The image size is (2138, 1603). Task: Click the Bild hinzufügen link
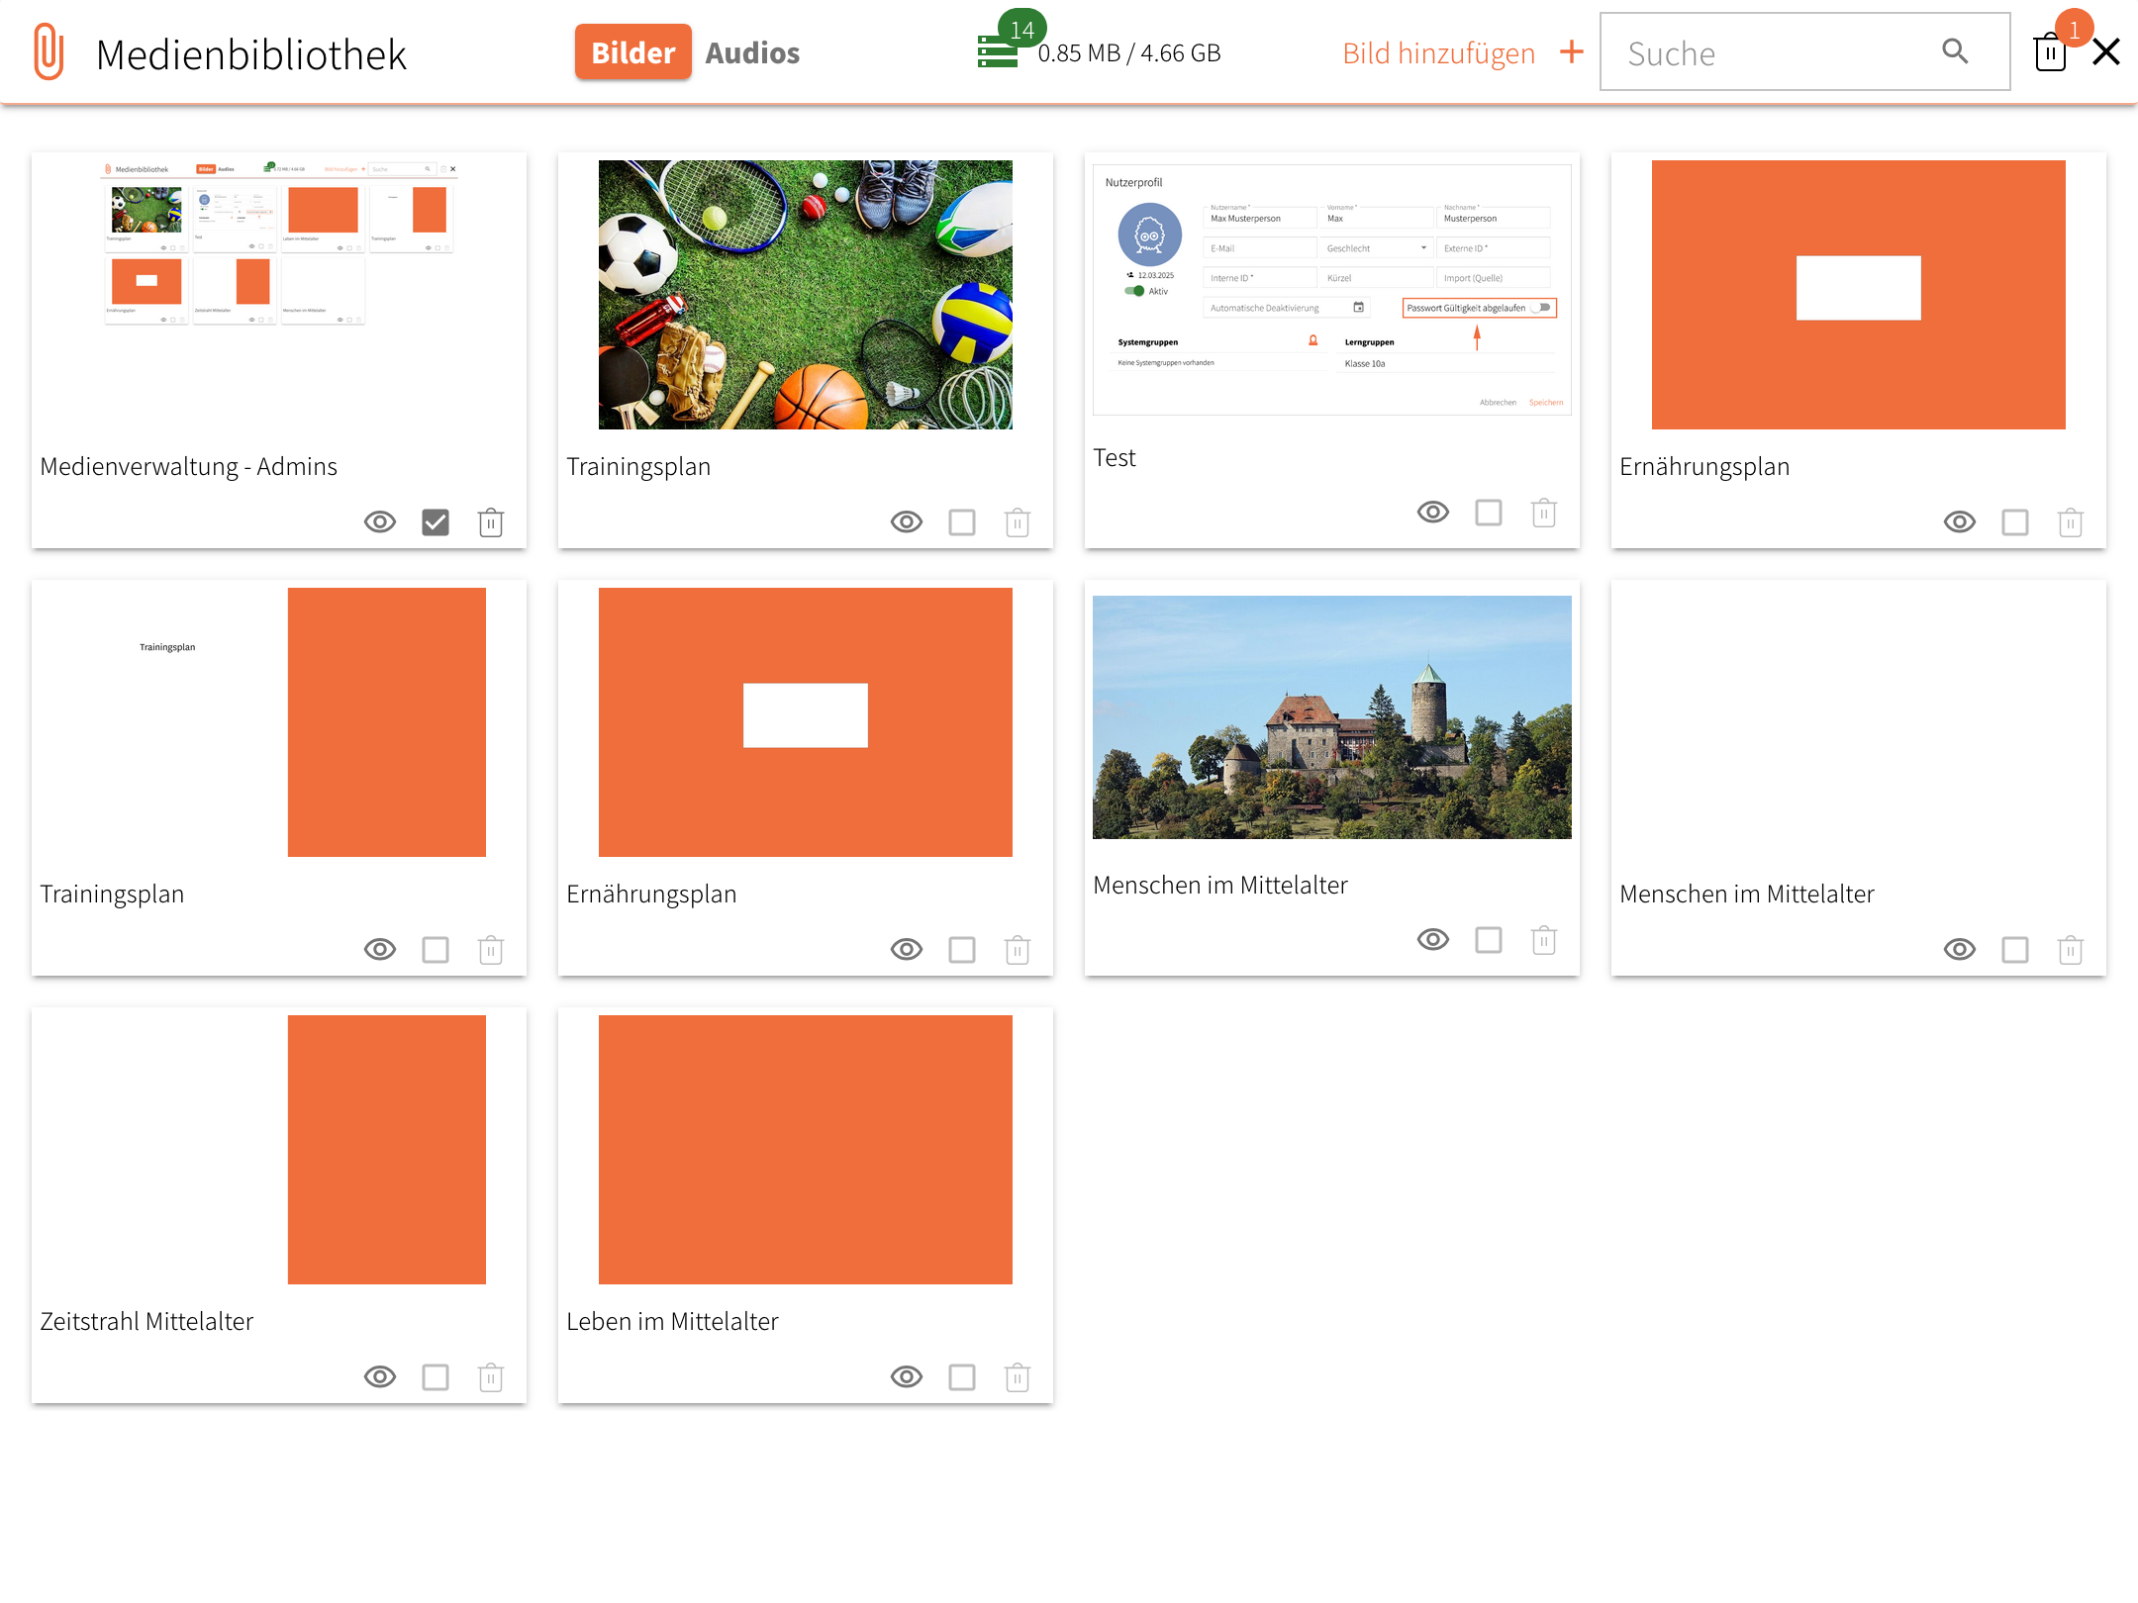point(1438,52)
